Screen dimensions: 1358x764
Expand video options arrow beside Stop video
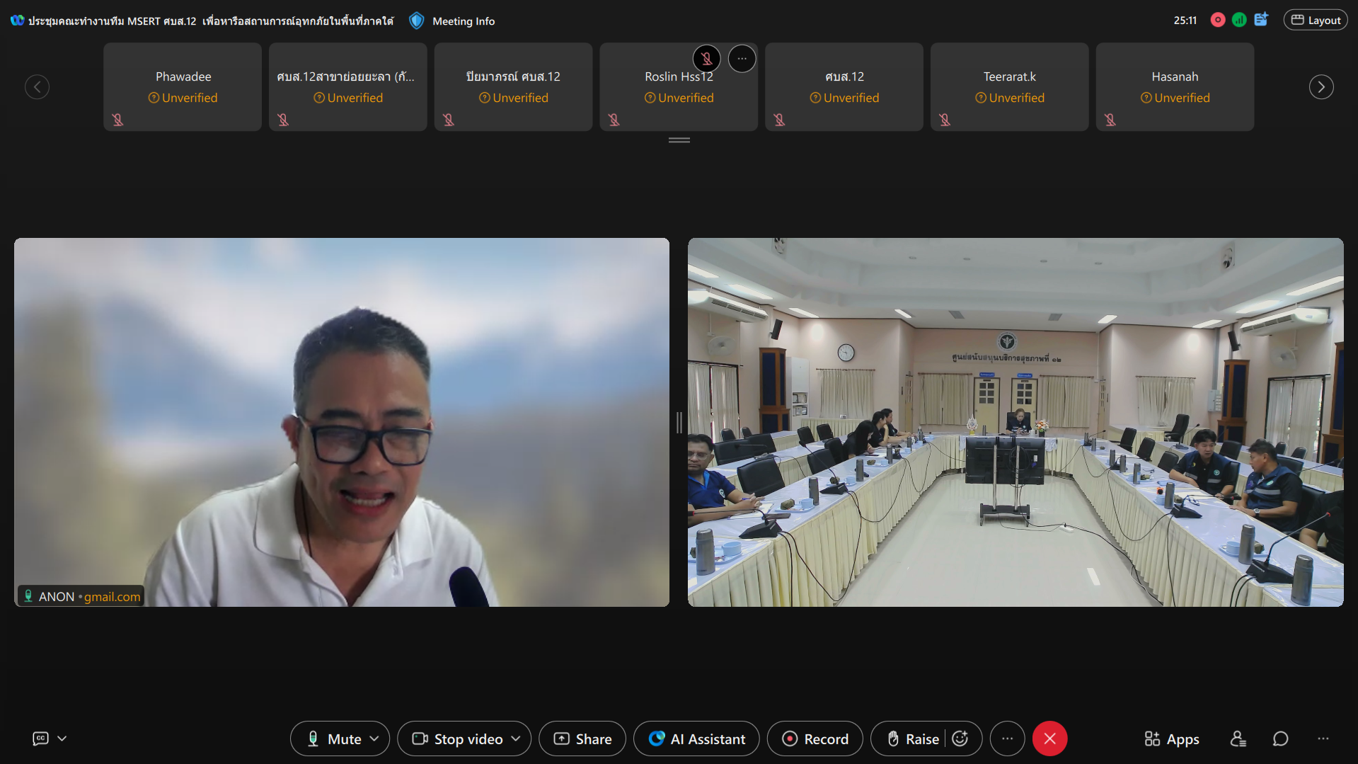516,739
